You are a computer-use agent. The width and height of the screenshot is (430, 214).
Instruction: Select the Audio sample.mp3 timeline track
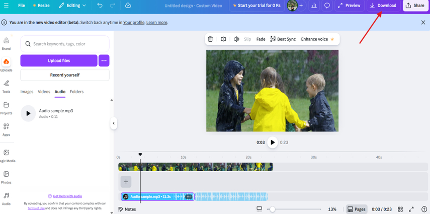(x=158, y=197)
